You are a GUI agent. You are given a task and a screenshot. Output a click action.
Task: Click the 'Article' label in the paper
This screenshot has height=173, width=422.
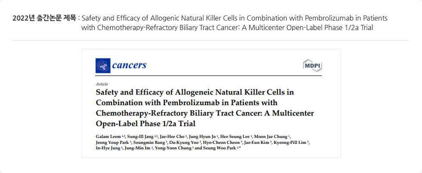tap(102, 84)
